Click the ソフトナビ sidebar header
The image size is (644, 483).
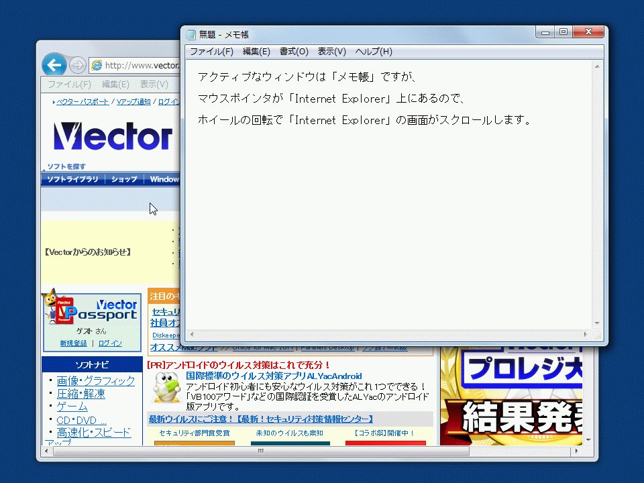click(x=92, y=364)
